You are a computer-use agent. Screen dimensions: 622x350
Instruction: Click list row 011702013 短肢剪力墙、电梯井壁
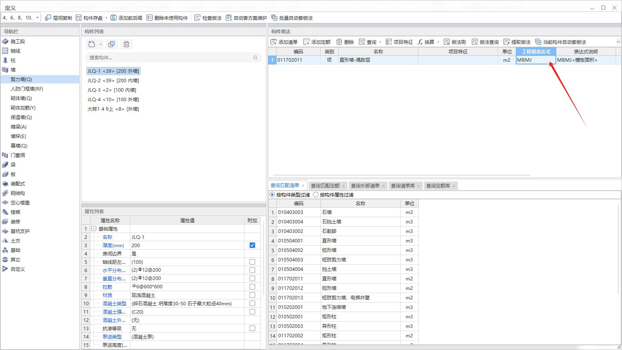[x=344, y=297]
